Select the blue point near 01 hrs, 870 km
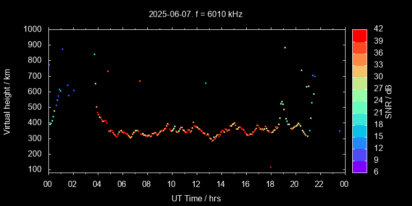Image resolution: width=412 pixels, height=206 pixels. 62,49
